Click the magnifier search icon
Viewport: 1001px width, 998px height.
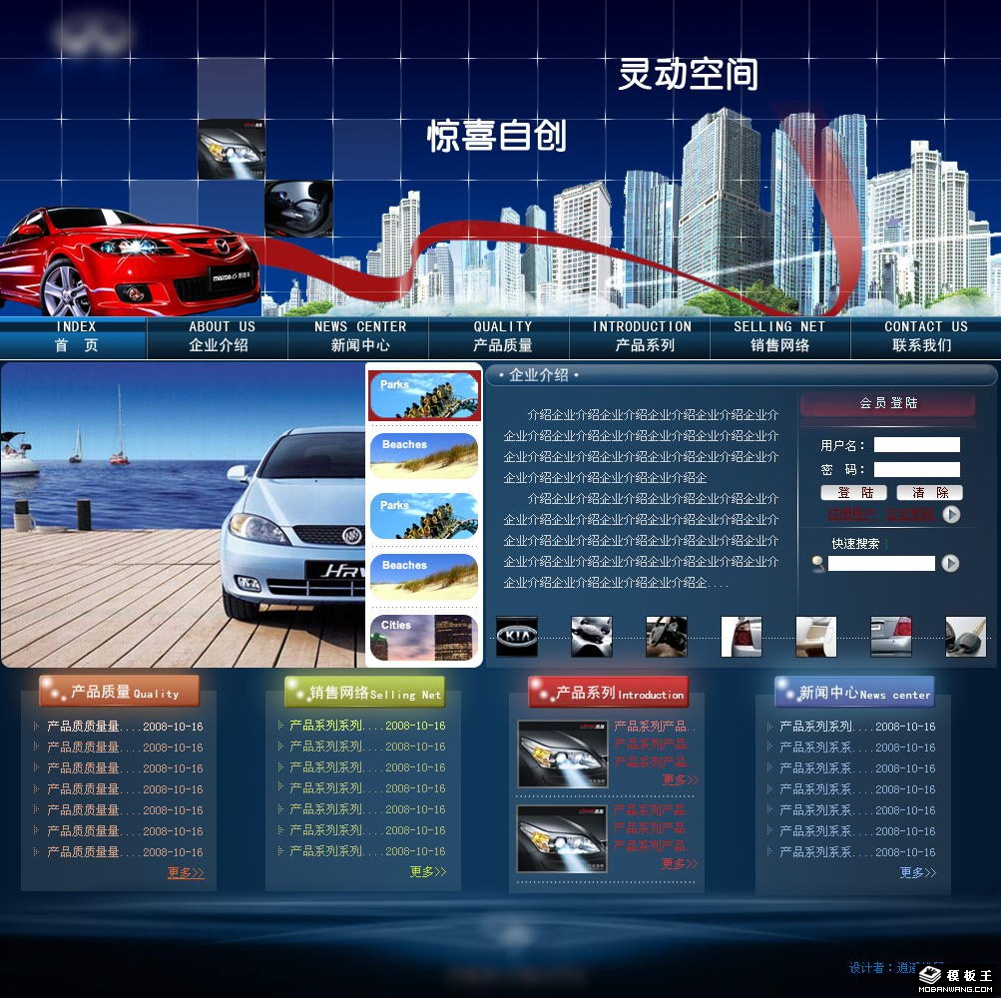pyautogui.click(x=817, y=564)
